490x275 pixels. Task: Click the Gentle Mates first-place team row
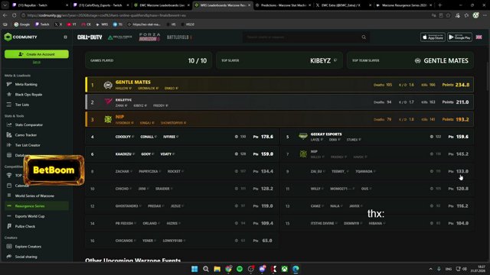pyautogui.click(x=279, y=85)
